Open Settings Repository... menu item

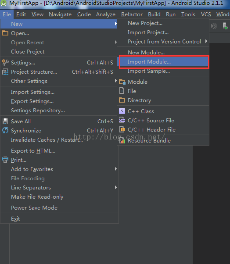click(x=59, y=111)
